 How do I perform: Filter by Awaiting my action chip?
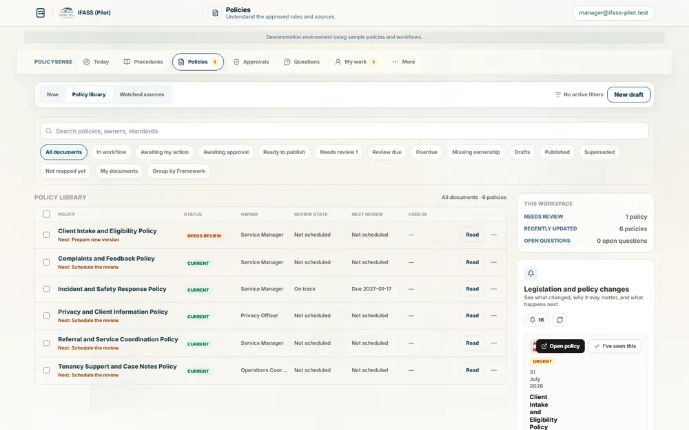click(x=165, y=152)
